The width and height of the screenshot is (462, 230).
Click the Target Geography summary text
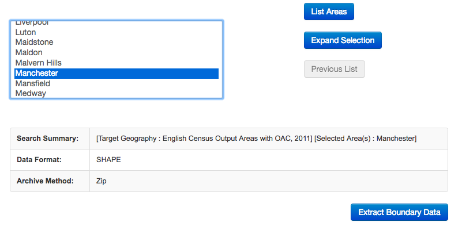coord(204,139)
